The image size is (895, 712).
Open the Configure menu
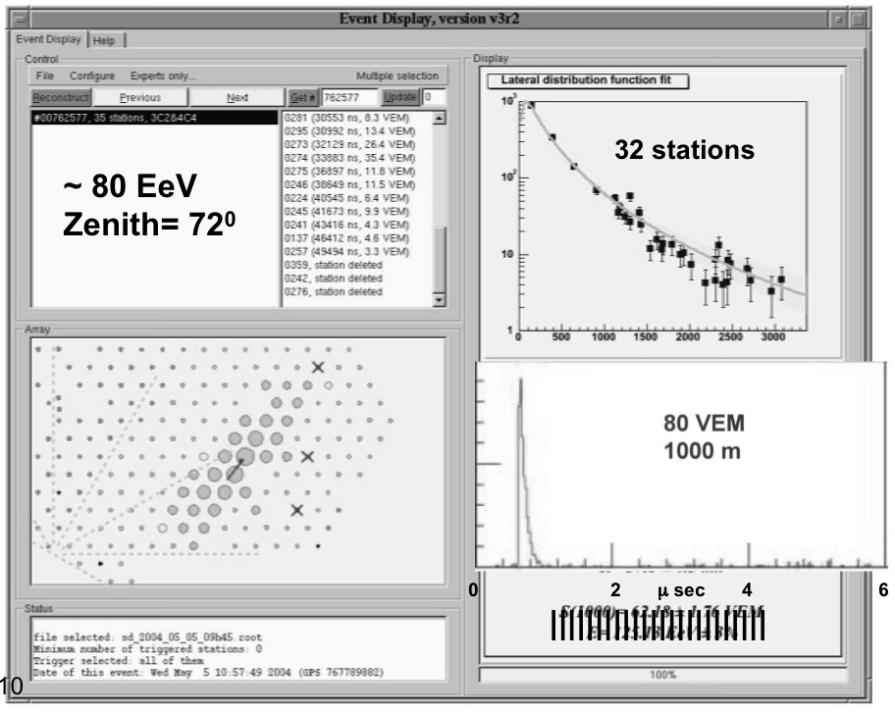[92, 76]
